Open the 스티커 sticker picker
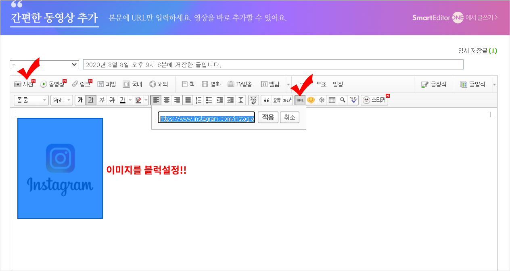Image resolution: width=510 pixels, height=271 pixels. (x=375, y=100)
